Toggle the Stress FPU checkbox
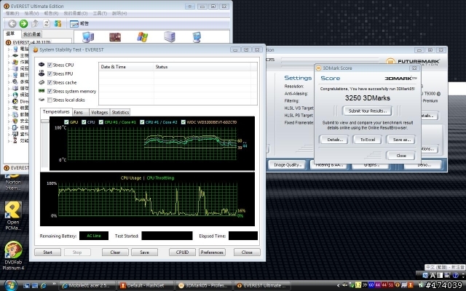Screen dimensions: 466x291 [50, 73]
